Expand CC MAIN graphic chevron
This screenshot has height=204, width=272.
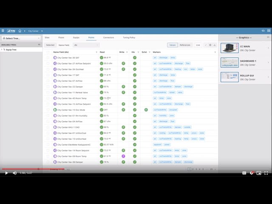point(268,48)
